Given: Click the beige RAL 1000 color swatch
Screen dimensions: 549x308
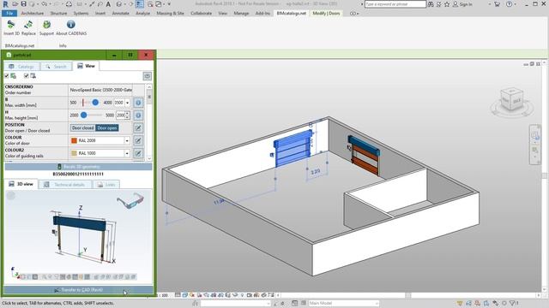Looking at the screenshot, I should pyautogui.click(x=74, y=153).
